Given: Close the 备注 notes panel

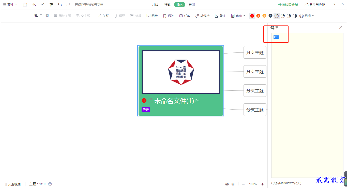Looking at the screenshot, I should click(x=341, y=27).
